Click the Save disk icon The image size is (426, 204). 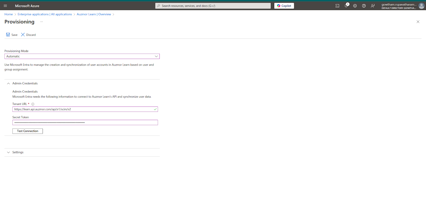click(8, 35)
